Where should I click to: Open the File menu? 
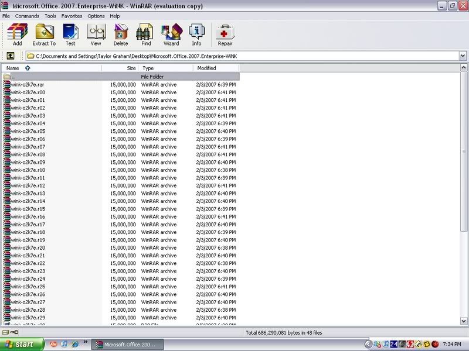[6, 16]
